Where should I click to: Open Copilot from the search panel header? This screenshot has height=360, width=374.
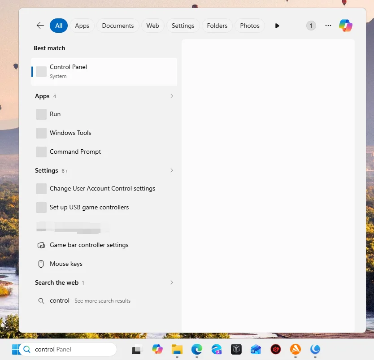345,26
